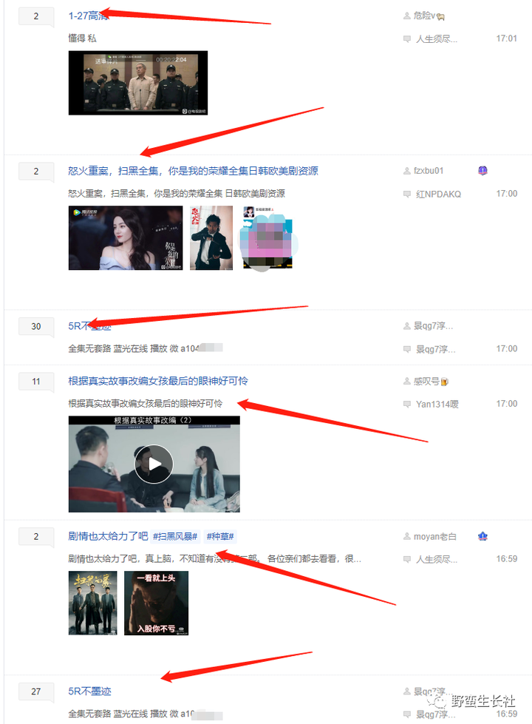Click the author icon in the 27-reply 5R不墨迹 row
This screenshot has width=532, height=724.
point(407,691)
